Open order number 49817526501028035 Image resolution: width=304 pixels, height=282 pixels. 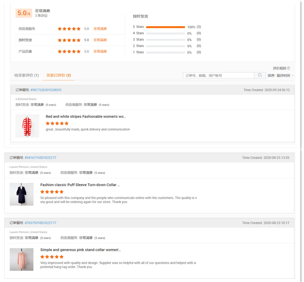[46, 90]
